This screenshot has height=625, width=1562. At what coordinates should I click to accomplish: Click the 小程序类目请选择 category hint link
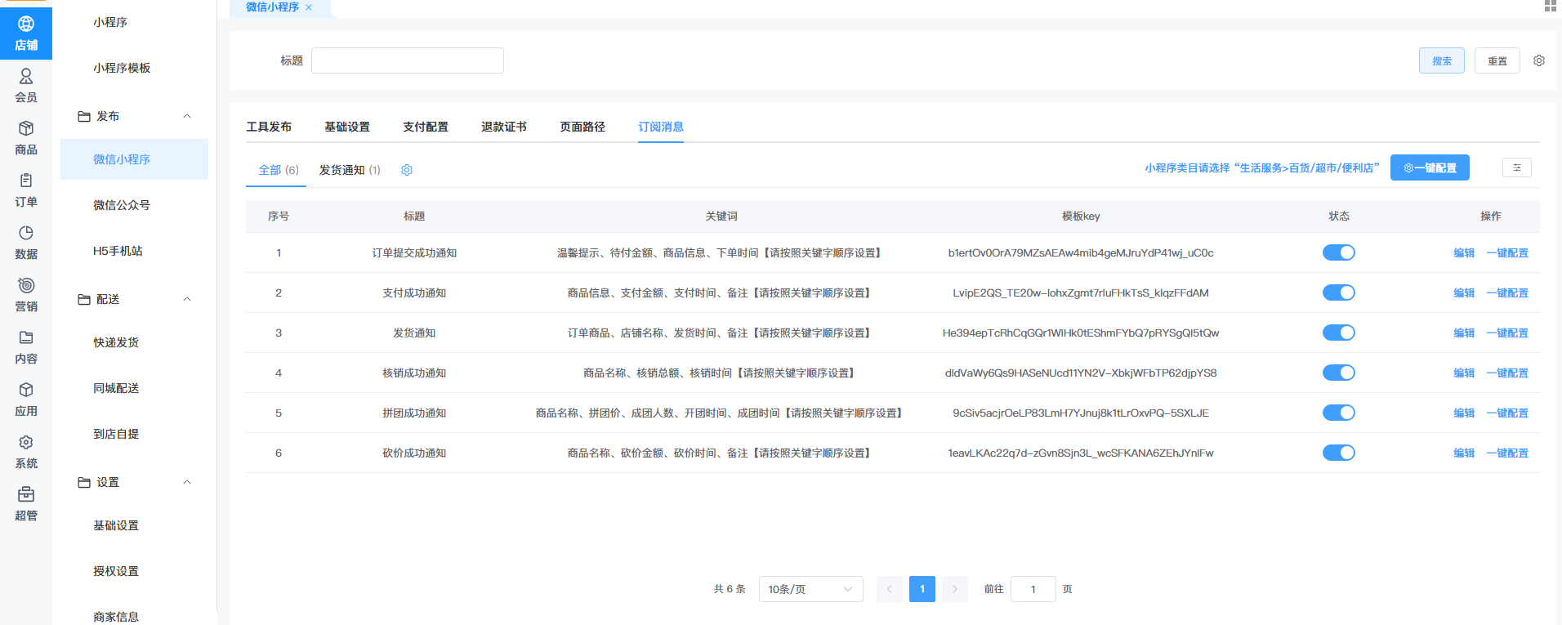[1262, 167]
